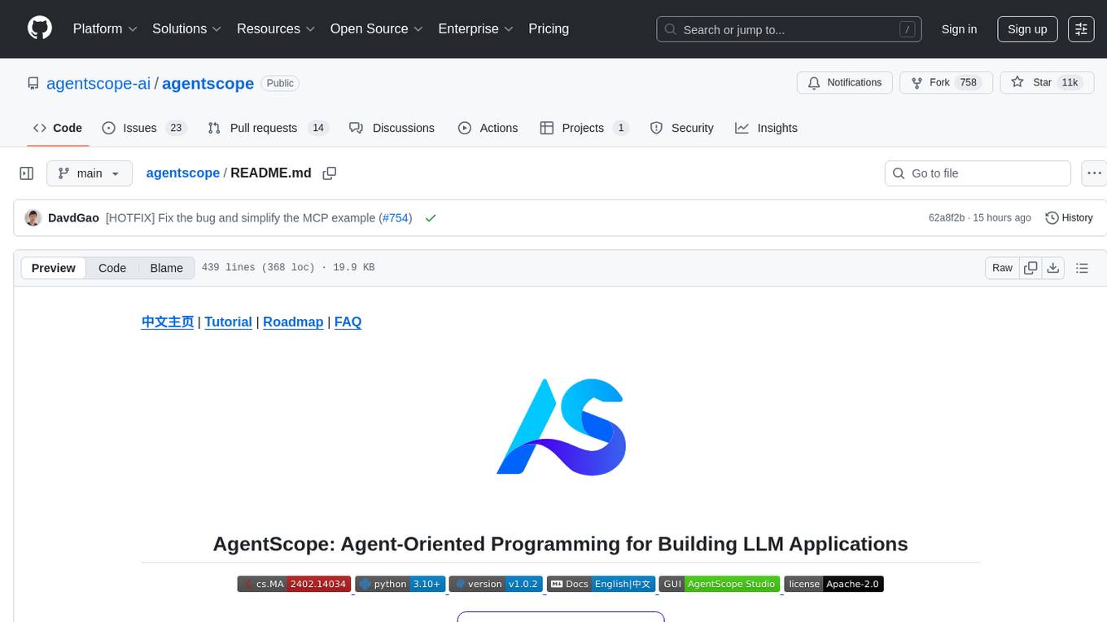Viewport: 1107px width, 622px height.
Task: Click the AgentScope logo image
Action: (x=561, y=427)
